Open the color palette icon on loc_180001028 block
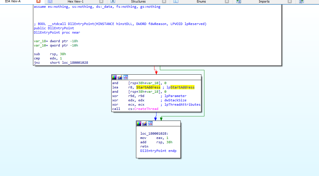The image size is (319, 176). (139, 123)
